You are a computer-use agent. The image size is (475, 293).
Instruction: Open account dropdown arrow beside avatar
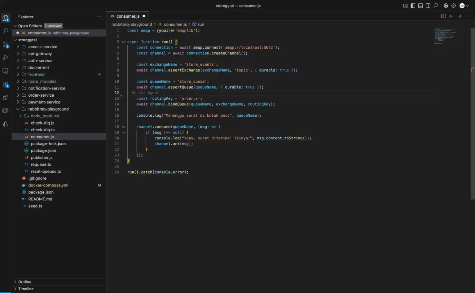(468, 6)
